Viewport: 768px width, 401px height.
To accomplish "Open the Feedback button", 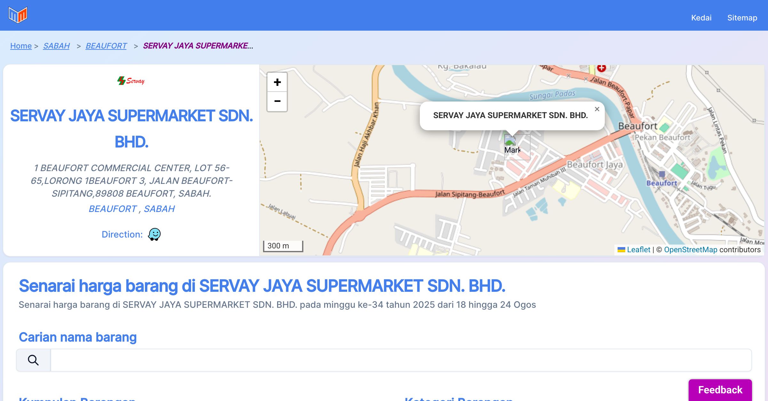I will point(720,390).
